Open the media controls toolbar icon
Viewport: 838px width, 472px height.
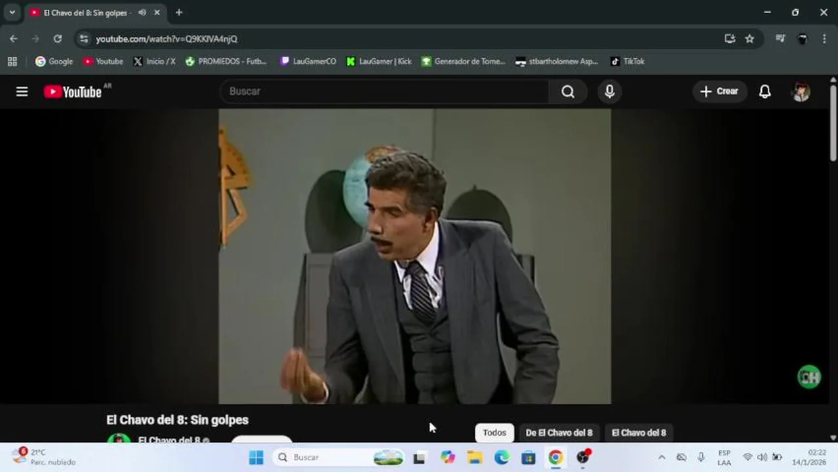point(780,39)
